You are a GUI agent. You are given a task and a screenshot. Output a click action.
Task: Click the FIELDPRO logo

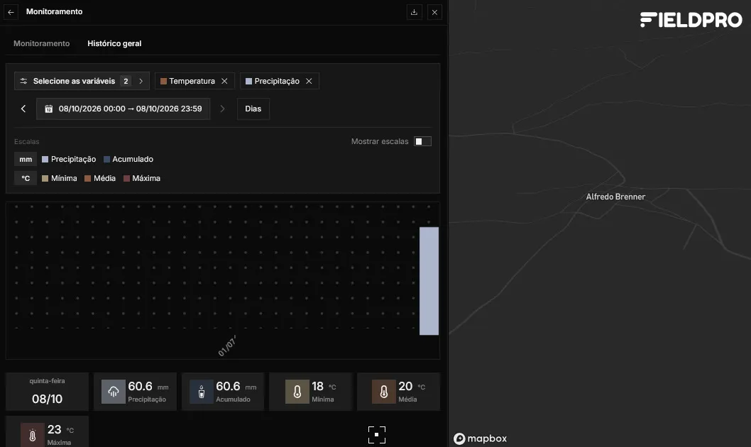[691, 20]
